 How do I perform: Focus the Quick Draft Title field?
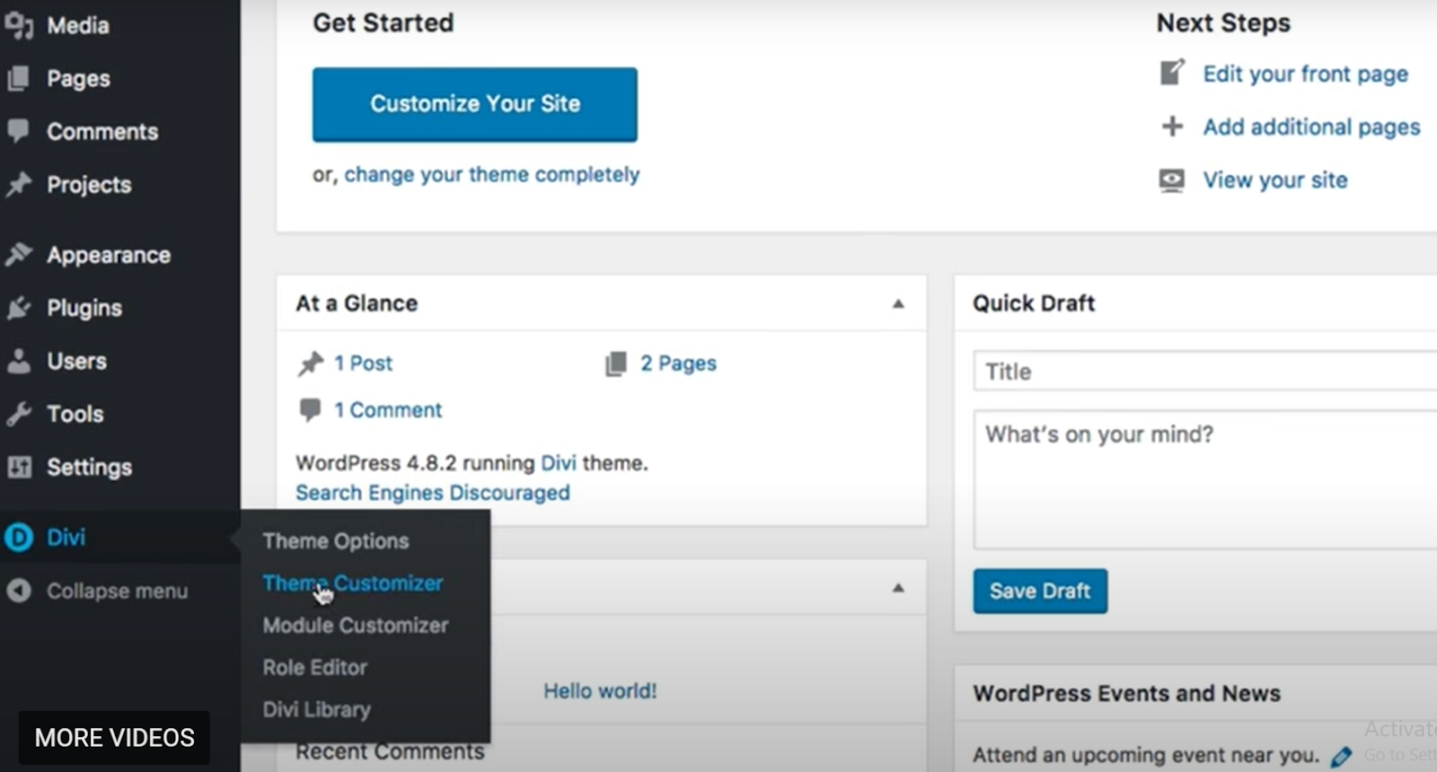1205,371
